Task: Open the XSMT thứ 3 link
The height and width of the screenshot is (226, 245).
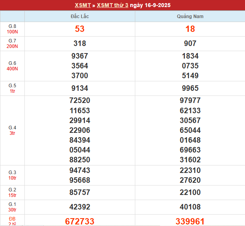Action: click(112, 6)
